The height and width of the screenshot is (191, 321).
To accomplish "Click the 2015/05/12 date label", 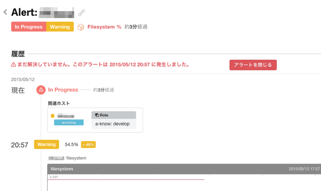I will tap(23, 79).
